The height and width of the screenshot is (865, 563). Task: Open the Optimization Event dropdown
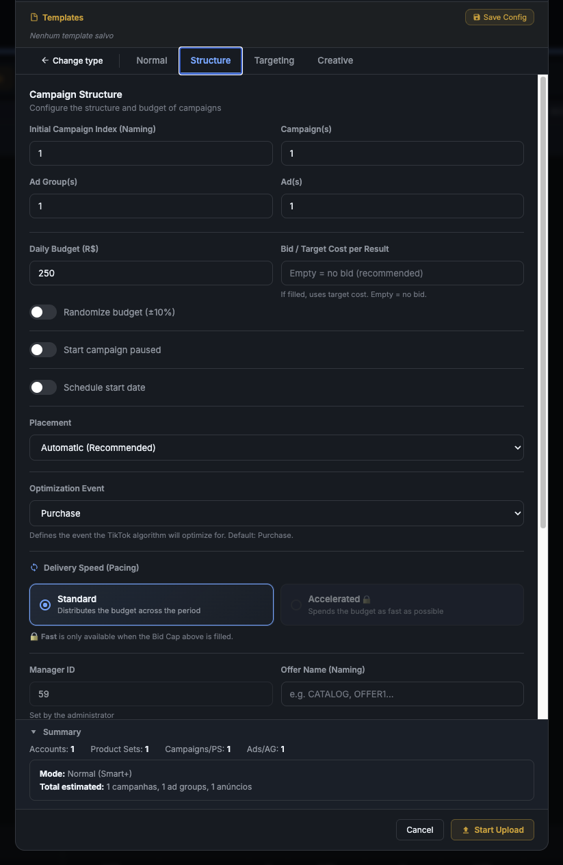pyautogui.click(x=276, y=513)
